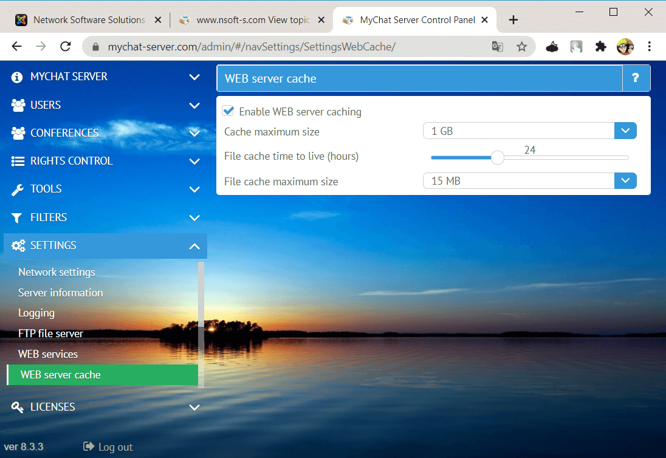Click the black cloud extension icon
The width and height of the screenshot is (666, 458).
tap(552, 46)
